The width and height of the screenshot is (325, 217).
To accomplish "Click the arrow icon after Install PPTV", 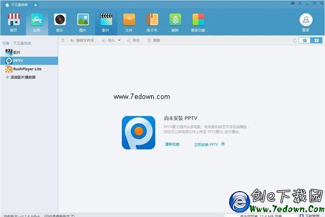I will [x=223, y=144].
